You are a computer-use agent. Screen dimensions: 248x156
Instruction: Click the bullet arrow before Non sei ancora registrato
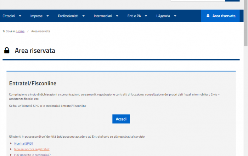(x=11, y=149)
